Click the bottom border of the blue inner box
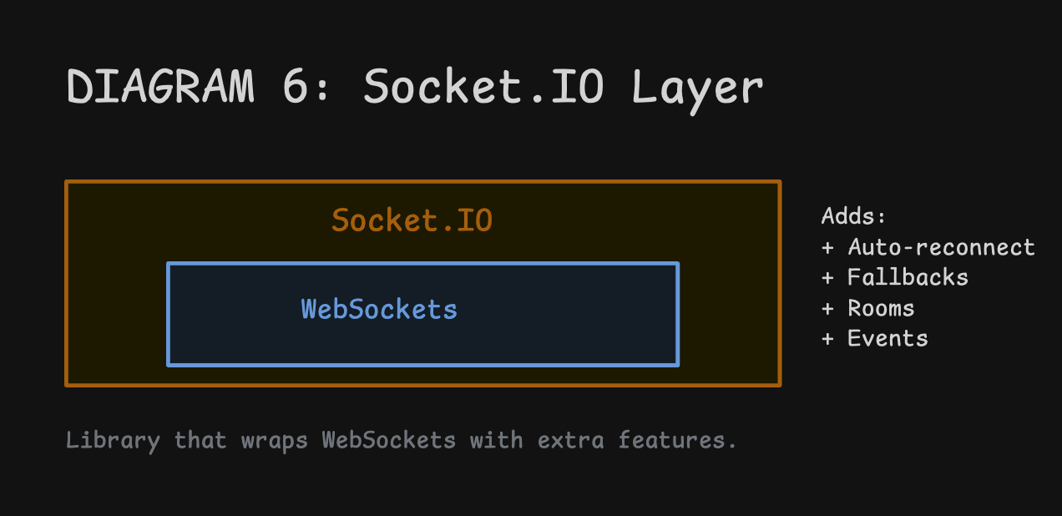This screenshot has height=516, width=1062. pyautogui.click(x=422, y=364)
